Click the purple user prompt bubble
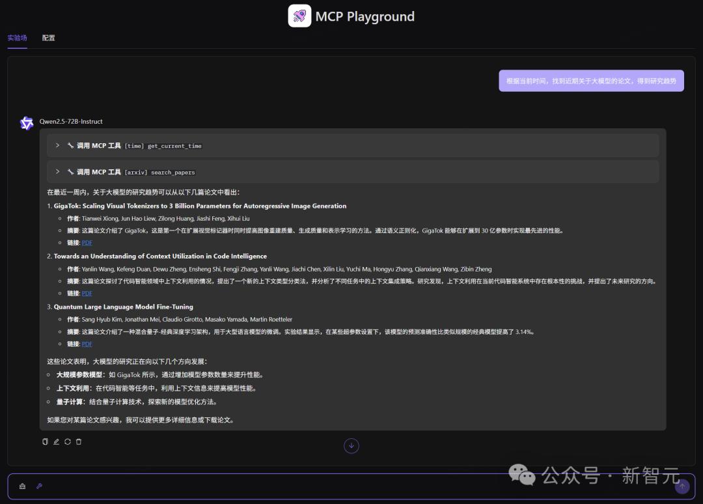This screenshot has height=504, width=703. (x=591, y=81)
